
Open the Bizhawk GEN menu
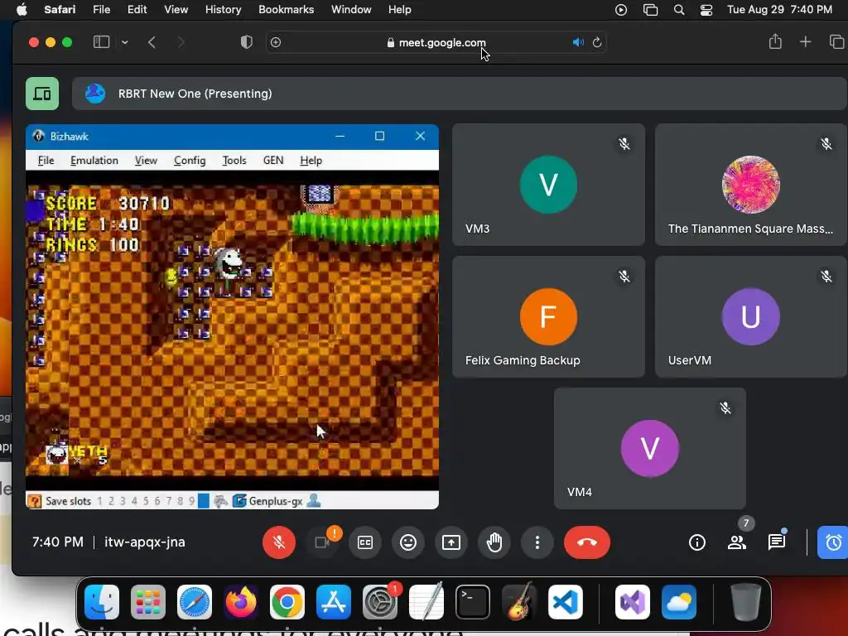click(x=273, y=161)
